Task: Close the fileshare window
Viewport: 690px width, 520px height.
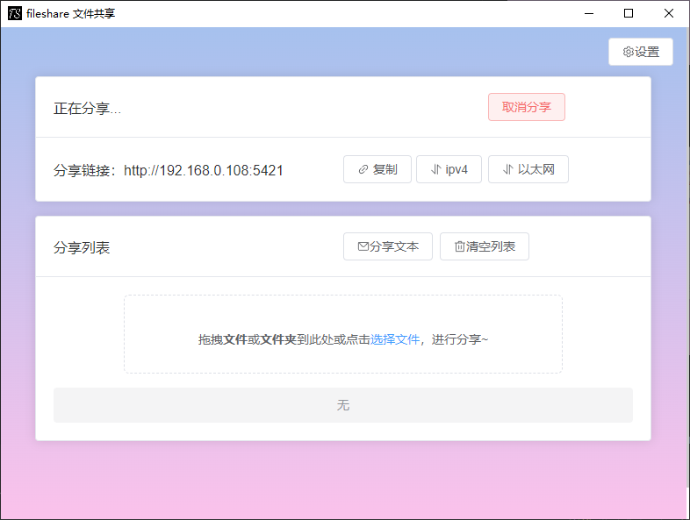Action: click(668, 13)
